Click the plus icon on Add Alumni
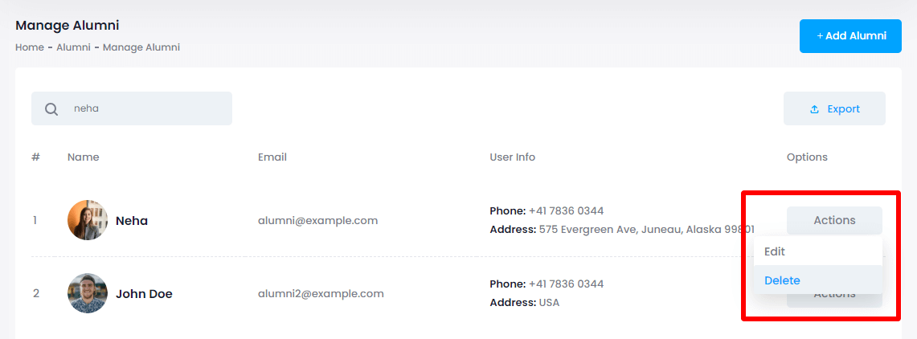 820,36
